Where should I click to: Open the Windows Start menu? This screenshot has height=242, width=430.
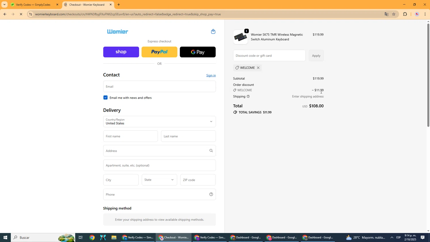[x=5, y=238]
